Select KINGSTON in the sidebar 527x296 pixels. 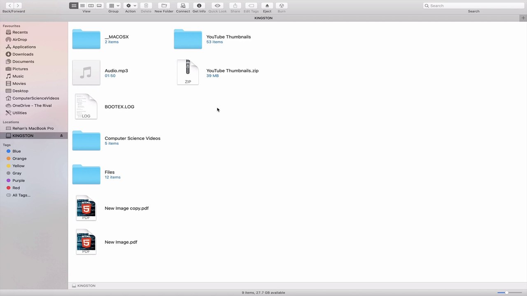pyautogui.click(x=34, y=136)
